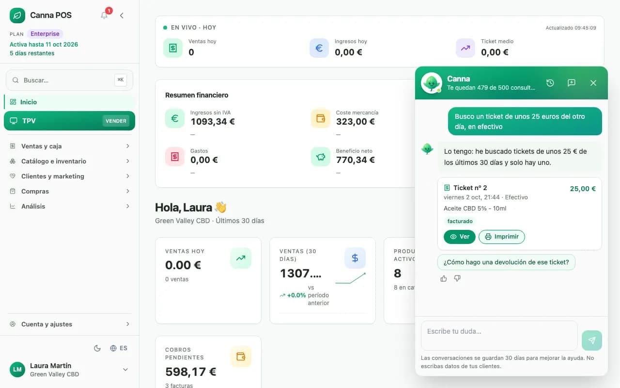Click the user's sent chat message bubble

pyautogui.click(x=525, y=121)
